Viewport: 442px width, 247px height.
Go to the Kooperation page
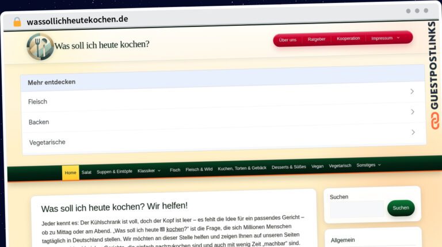[x=348, y=39]
